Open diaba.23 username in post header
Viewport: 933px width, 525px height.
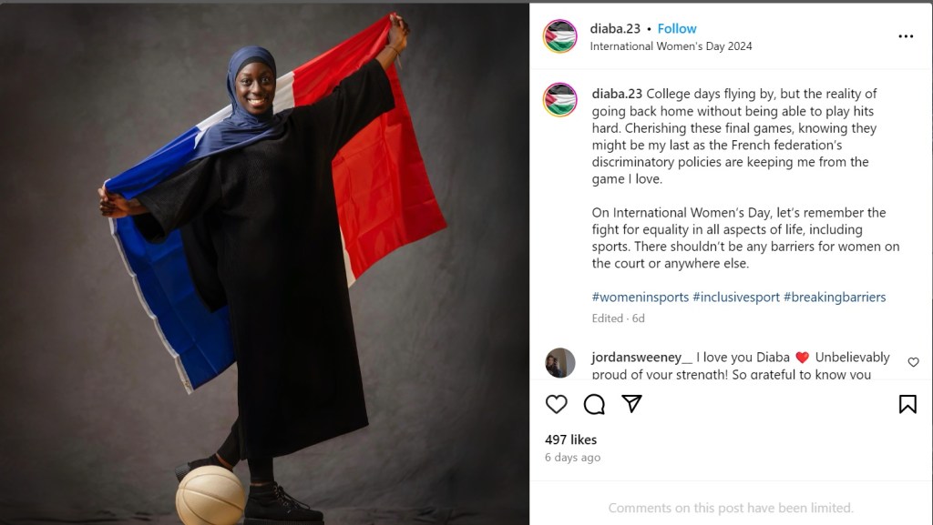(615, 28)
